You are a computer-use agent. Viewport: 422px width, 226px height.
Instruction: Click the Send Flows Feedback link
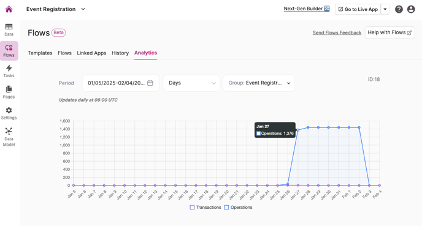point(337,32)
